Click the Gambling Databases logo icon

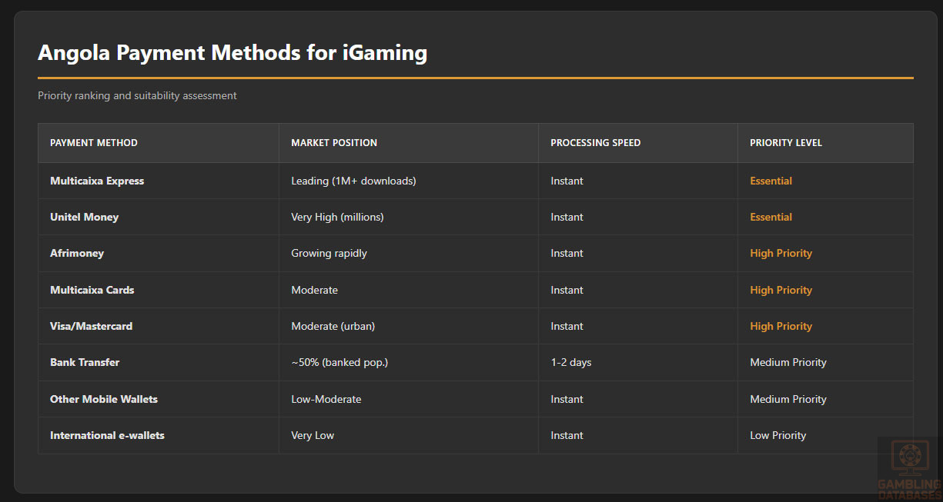click(x=909, y=458)
